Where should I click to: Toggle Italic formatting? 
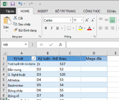point(52,28)
